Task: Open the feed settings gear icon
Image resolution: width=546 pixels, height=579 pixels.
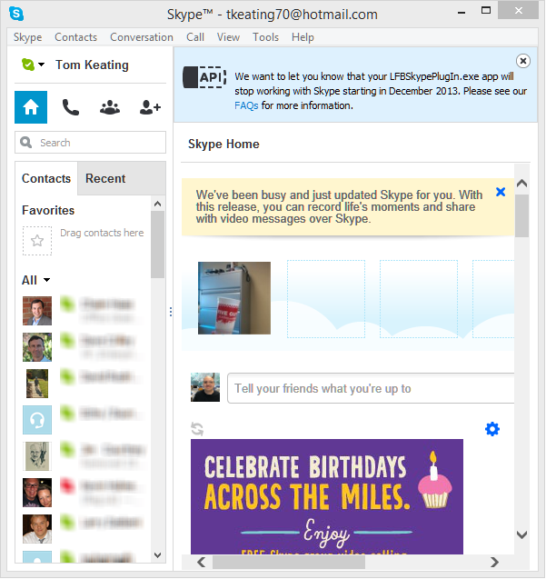Action: [492, 428]
